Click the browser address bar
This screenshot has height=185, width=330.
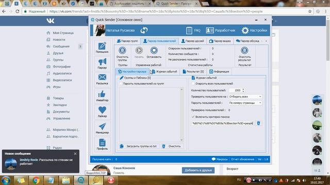164,11
